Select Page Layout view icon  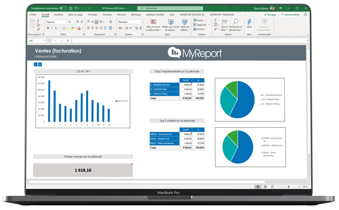tap(265, 187)
